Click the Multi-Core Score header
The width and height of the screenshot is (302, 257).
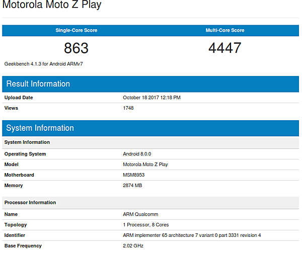point(225,31)
